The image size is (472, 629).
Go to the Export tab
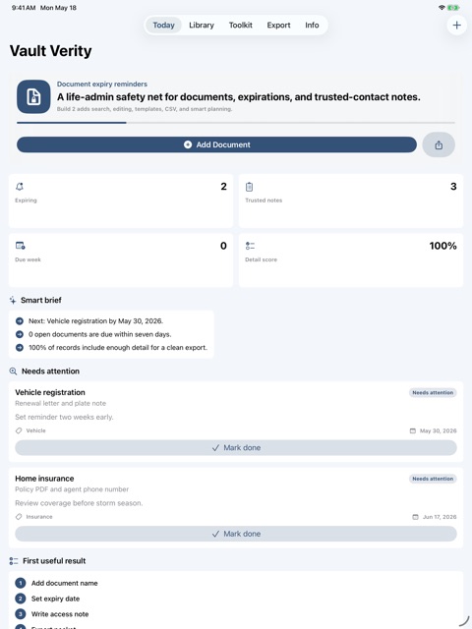point(278,25)
